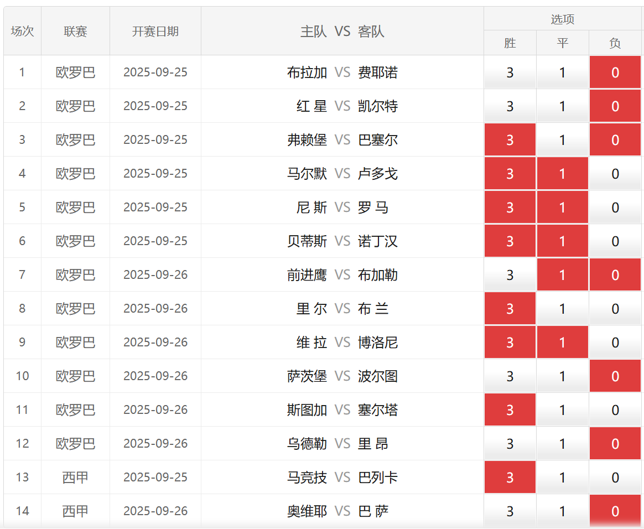Toggle draw option 1 for 贝蒂斯 vs 诺丁汉
This screenshot has height=529, width=644.
coord(562,241)
